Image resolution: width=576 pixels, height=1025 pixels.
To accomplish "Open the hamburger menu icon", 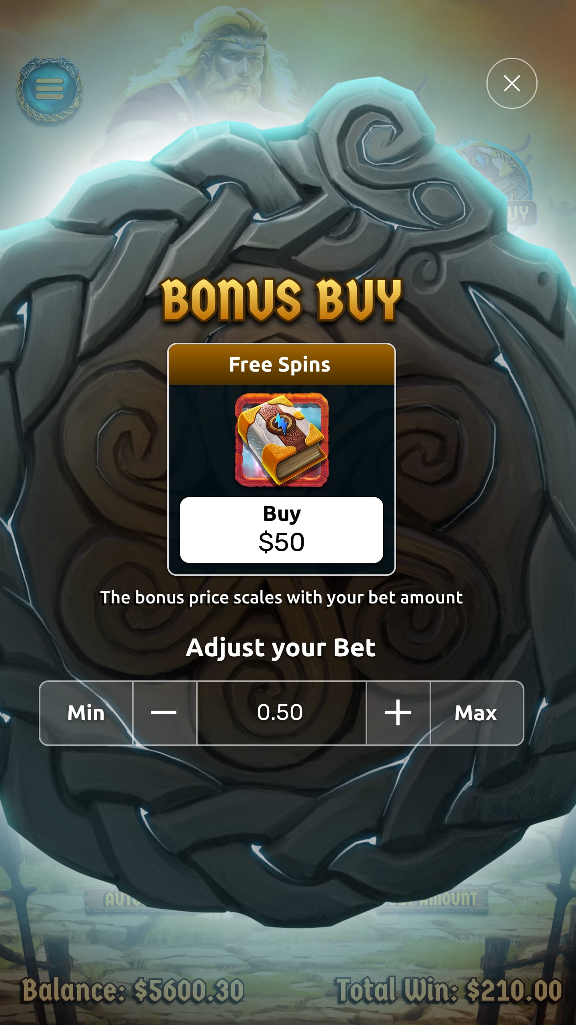I will tap(50, 88).
